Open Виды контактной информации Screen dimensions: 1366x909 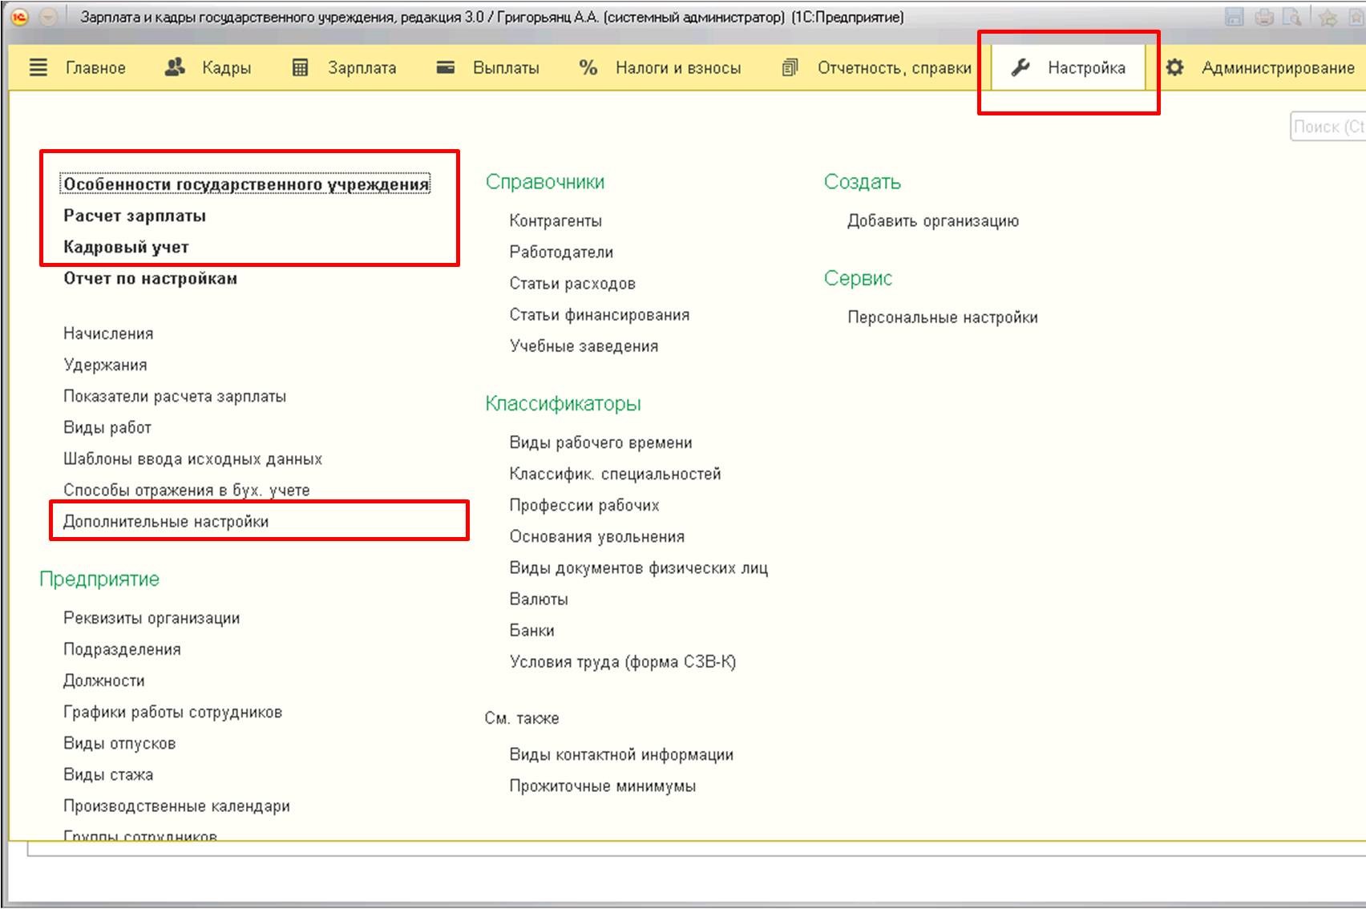(621, 754)
